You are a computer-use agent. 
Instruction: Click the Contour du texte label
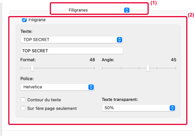pyautogui.click(x=44, y=100)
